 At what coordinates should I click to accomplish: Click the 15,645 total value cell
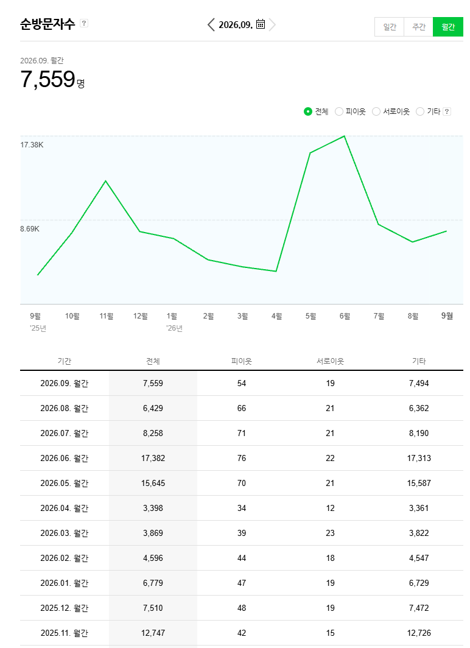pos(153,483)
